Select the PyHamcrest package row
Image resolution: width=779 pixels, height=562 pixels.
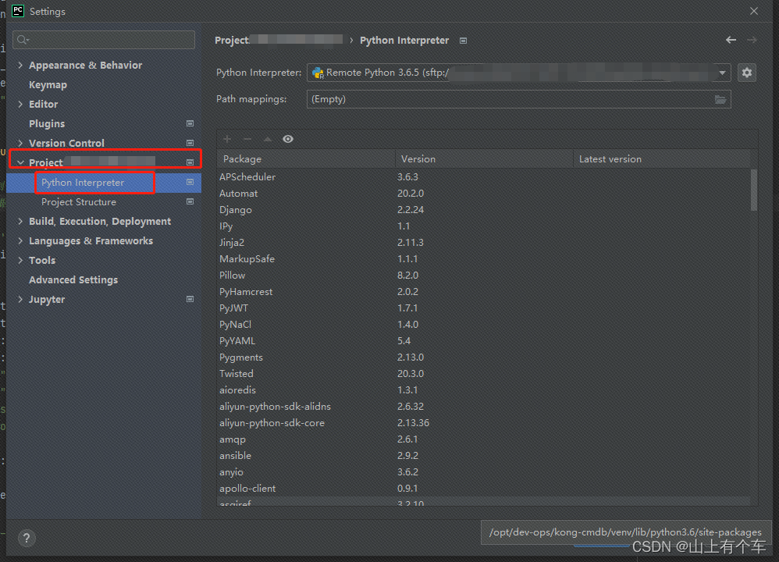click(484, 292)
